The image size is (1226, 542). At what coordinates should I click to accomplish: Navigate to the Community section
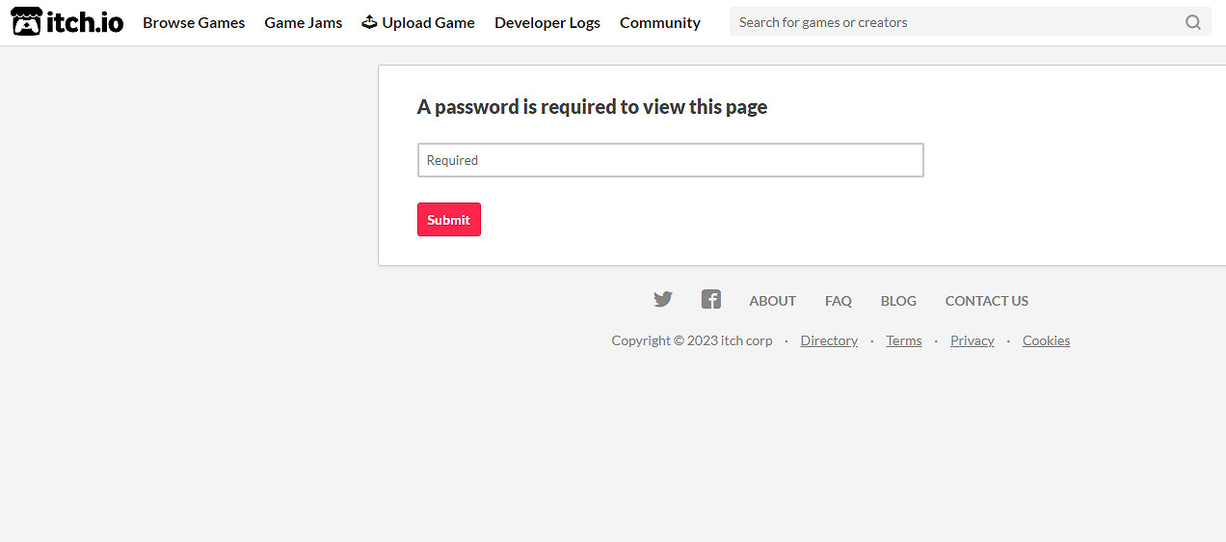coord(659,22)
